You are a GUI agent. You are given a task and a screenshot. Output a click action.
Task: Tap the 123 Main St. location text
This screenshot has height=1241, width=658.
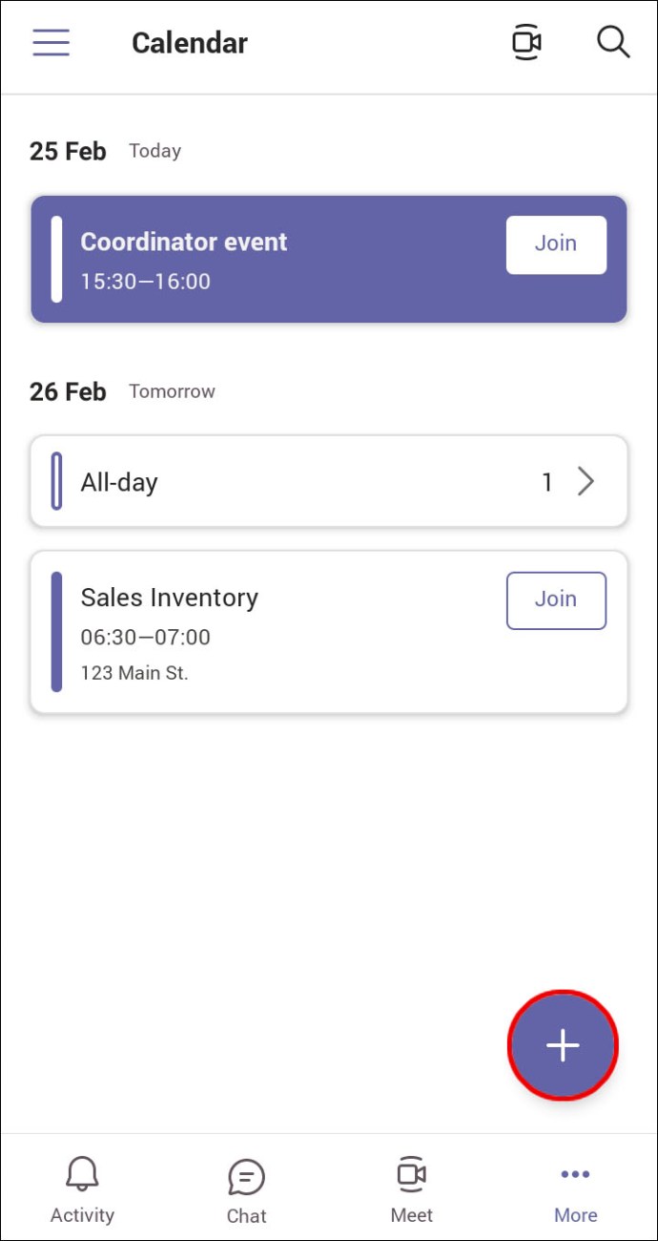point(134,673)
